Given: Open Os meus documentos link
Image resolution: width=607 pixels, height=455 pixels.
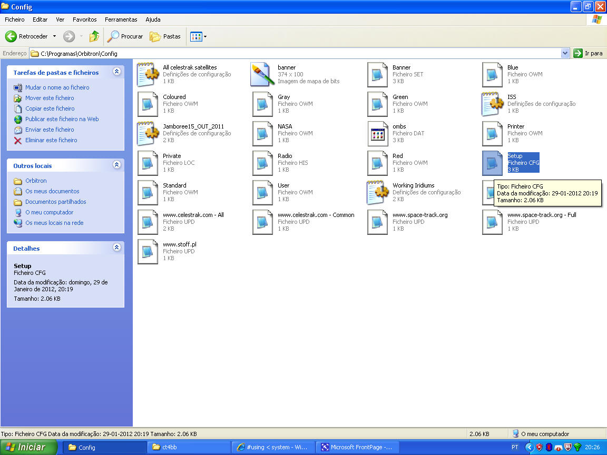Looking at the screenshot, I should click(52, 191).
